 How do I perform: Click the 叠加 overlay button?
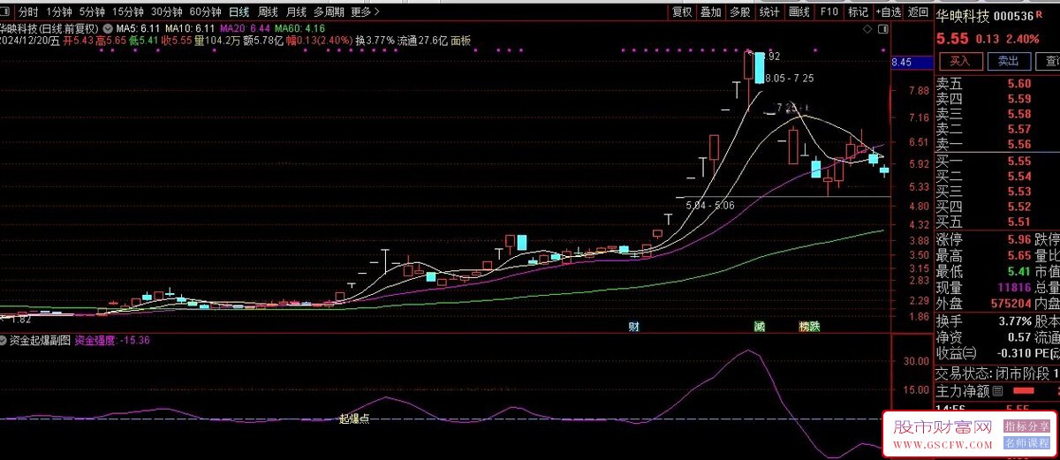click(711, 12)
